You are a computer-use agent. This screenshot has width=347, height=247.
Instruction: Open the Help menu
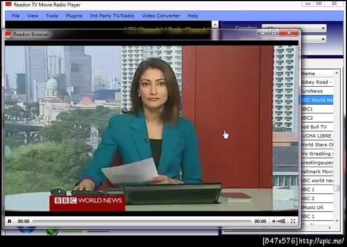(x=193, y=16)
